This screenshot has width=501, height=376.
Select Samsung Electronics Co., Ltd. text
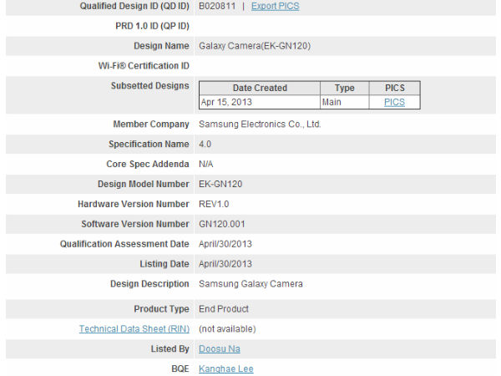(260, 124)
